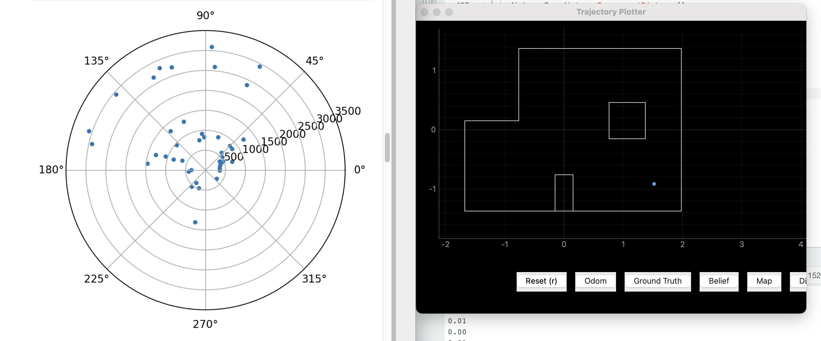Click the 90° label on polar plot
Image resolution: width=821 pixels, height=341 pixels.
coord(205,15)
